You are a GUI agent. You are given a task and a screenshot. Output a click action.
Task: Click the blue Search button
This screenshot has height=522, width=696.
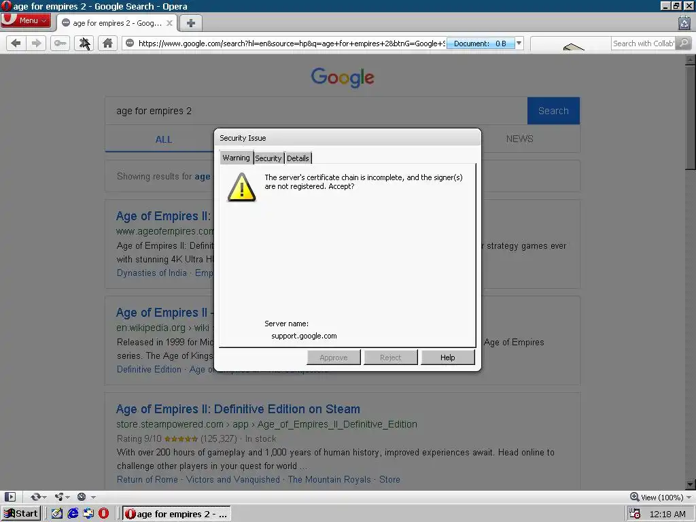tap(553, 111)
